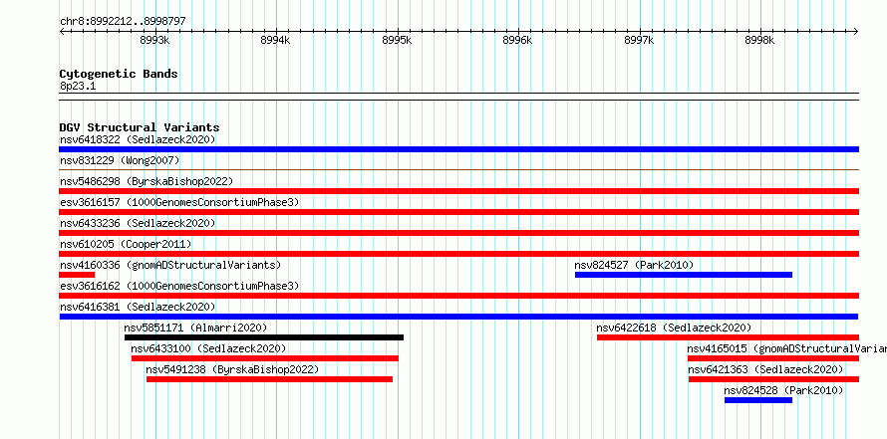This screenshot has width=887, height=439.
Task: Open nsv4160336 (gnomADStructuralVariants) label
Action: coord(170,265)
